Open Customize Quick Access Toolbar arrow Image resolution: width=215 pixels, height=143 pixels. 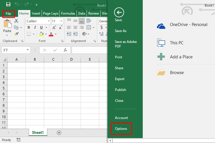[36, 5]
